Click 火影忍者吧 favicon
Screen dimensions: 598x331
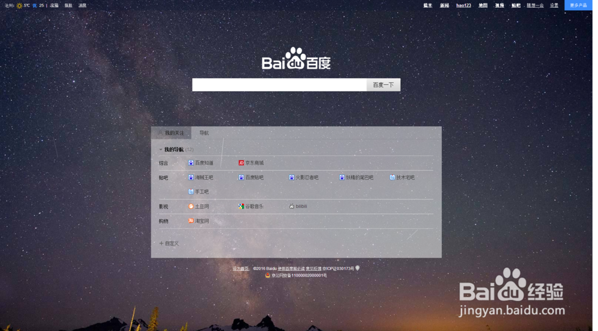click(291, 177)
